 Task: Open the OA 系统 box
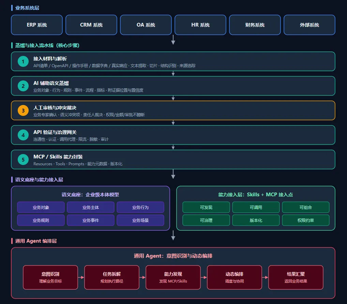click(x=146, y=25)
